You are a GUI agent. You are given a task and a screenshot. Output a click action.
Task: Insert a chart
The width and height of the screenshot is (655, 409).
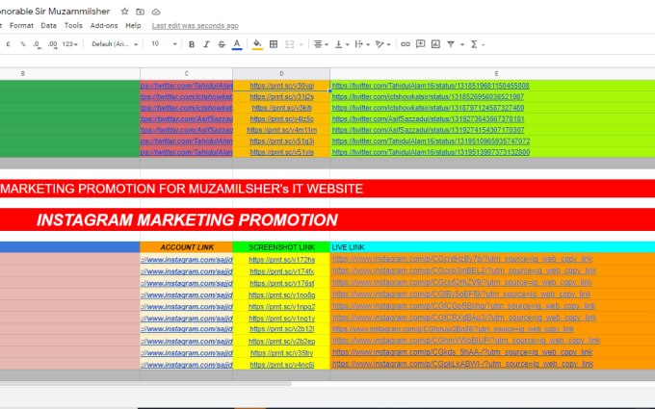click(435, 44)
